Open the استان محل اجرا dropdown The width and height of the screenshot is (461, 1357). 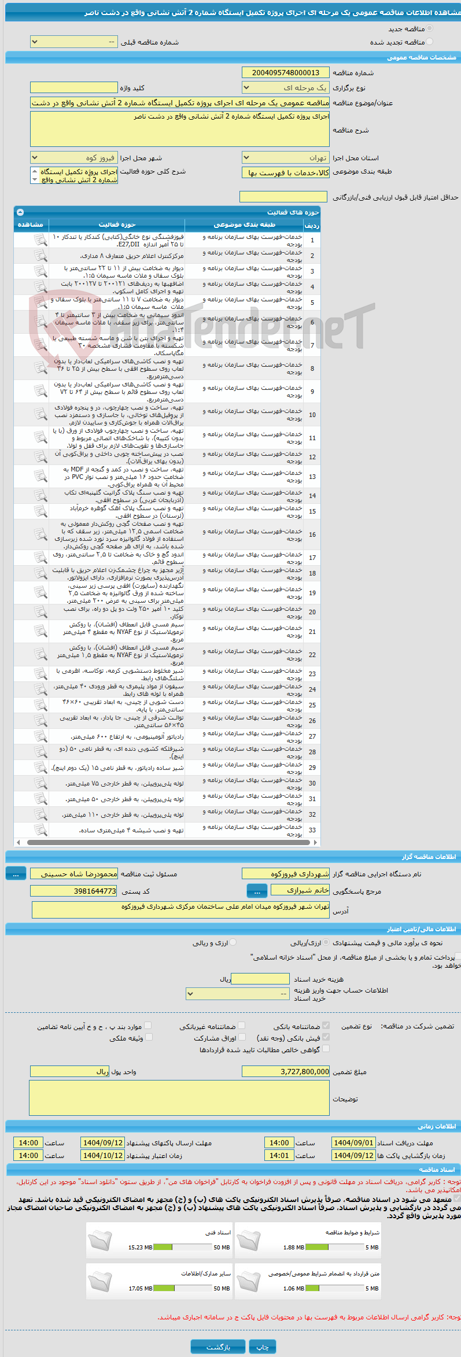(286, 157)
